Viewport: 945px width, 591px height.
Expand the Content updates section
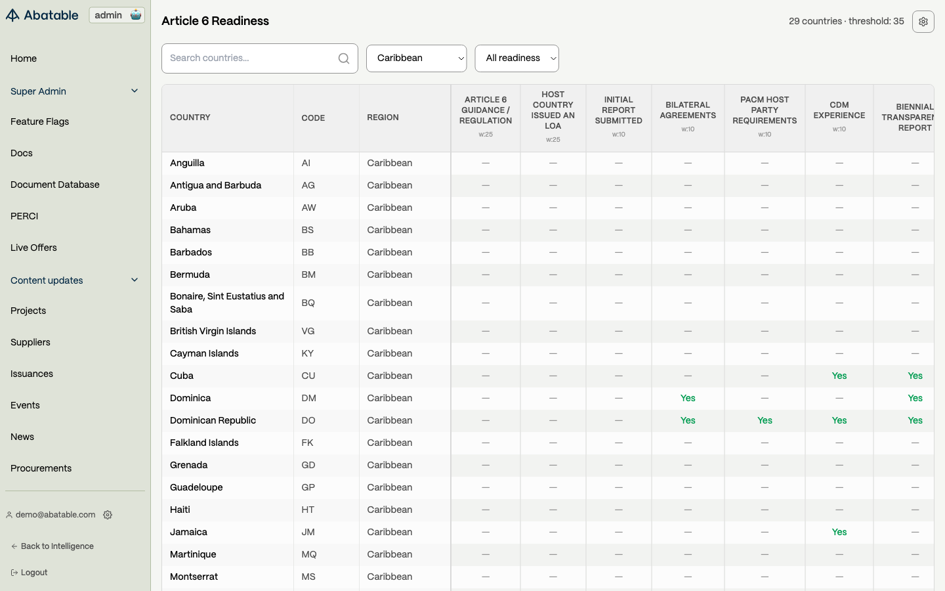(x=135, y=280)
